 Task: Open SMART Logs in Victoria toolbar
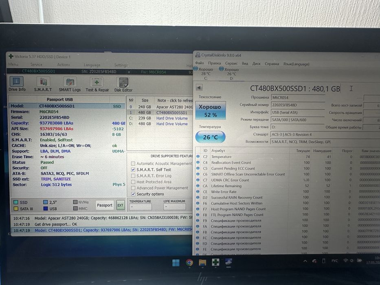coord(70,84)
